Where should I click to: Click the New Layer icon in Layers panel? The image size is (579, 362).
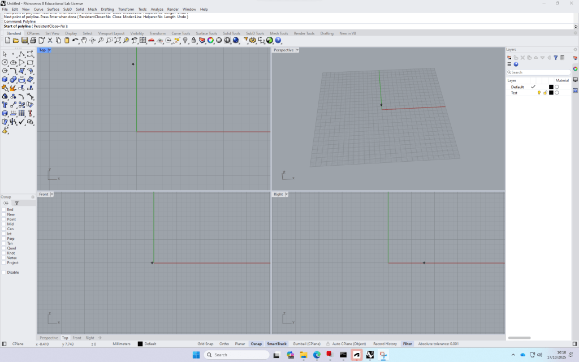[509, 58]
